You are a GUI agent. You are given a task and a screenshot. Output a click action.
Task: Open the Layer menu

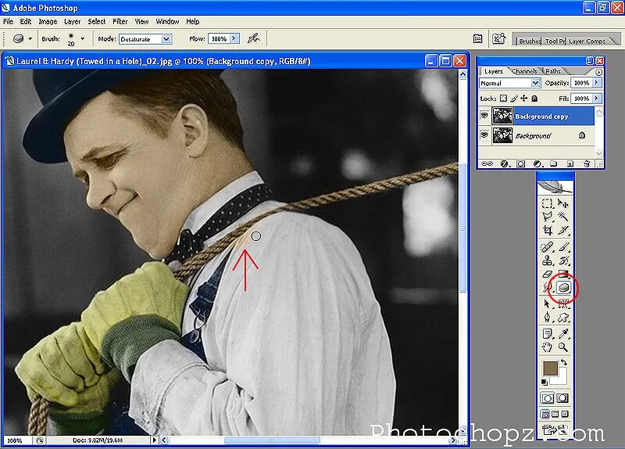tap(72, 22)
